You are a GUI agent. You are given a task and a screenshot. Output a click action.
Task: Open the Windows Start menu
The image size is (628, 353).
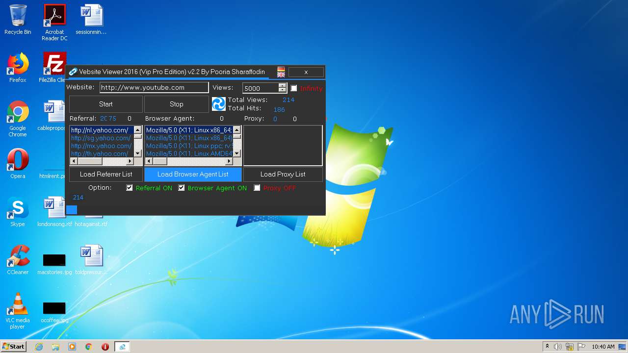pos(14,347)
